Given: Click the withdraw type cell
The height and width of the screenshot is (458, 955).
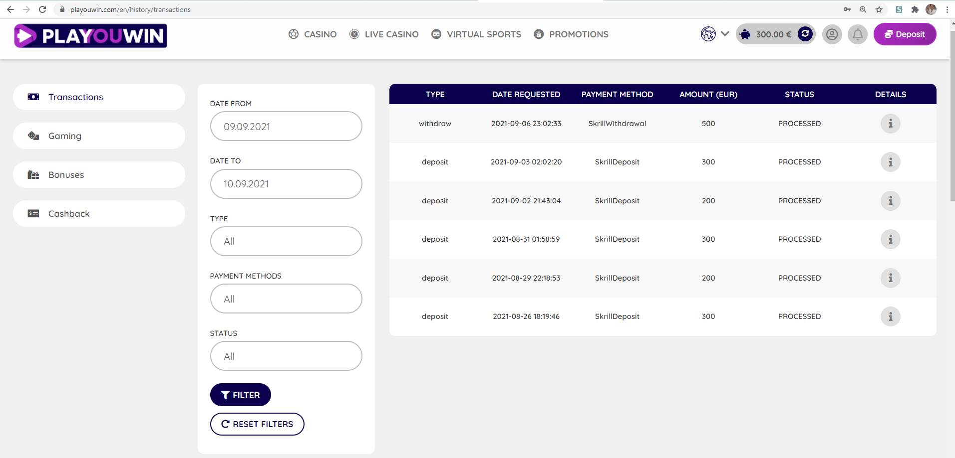Looking at the screenshot, I should tap(435, 124).
